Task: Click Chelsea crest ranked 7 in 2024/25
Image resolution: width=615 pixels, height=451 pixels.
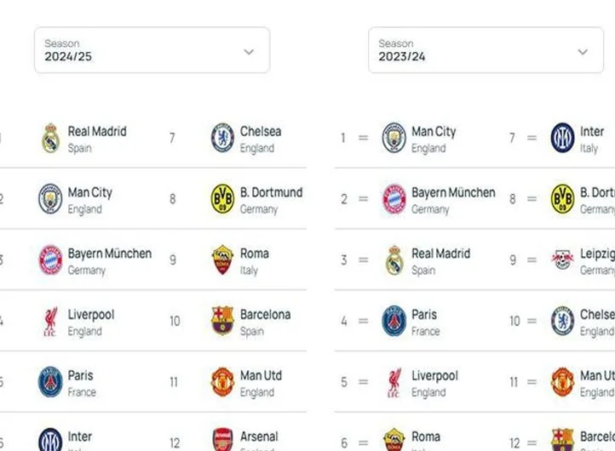Action: 222,138
